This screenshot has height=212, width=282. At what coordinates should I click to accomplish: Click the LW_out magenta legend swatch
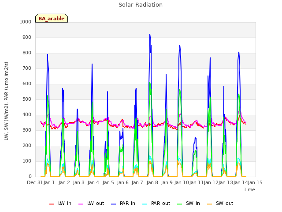pyautogui.click(x=81, y=204)
